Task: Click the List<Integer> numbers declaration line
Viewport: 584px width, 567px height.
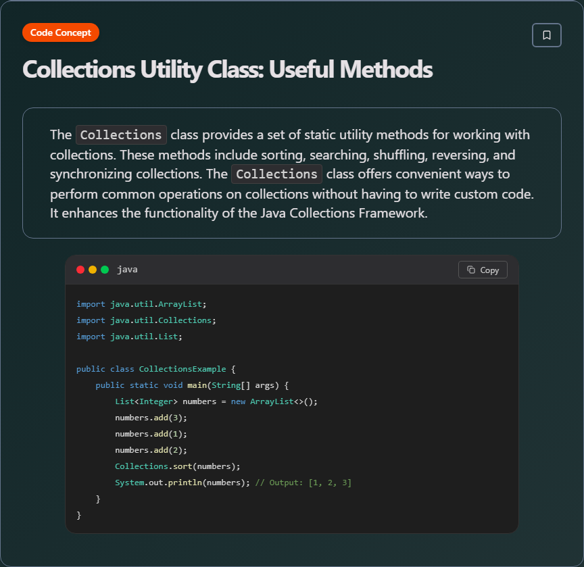Action: point(216,401)
